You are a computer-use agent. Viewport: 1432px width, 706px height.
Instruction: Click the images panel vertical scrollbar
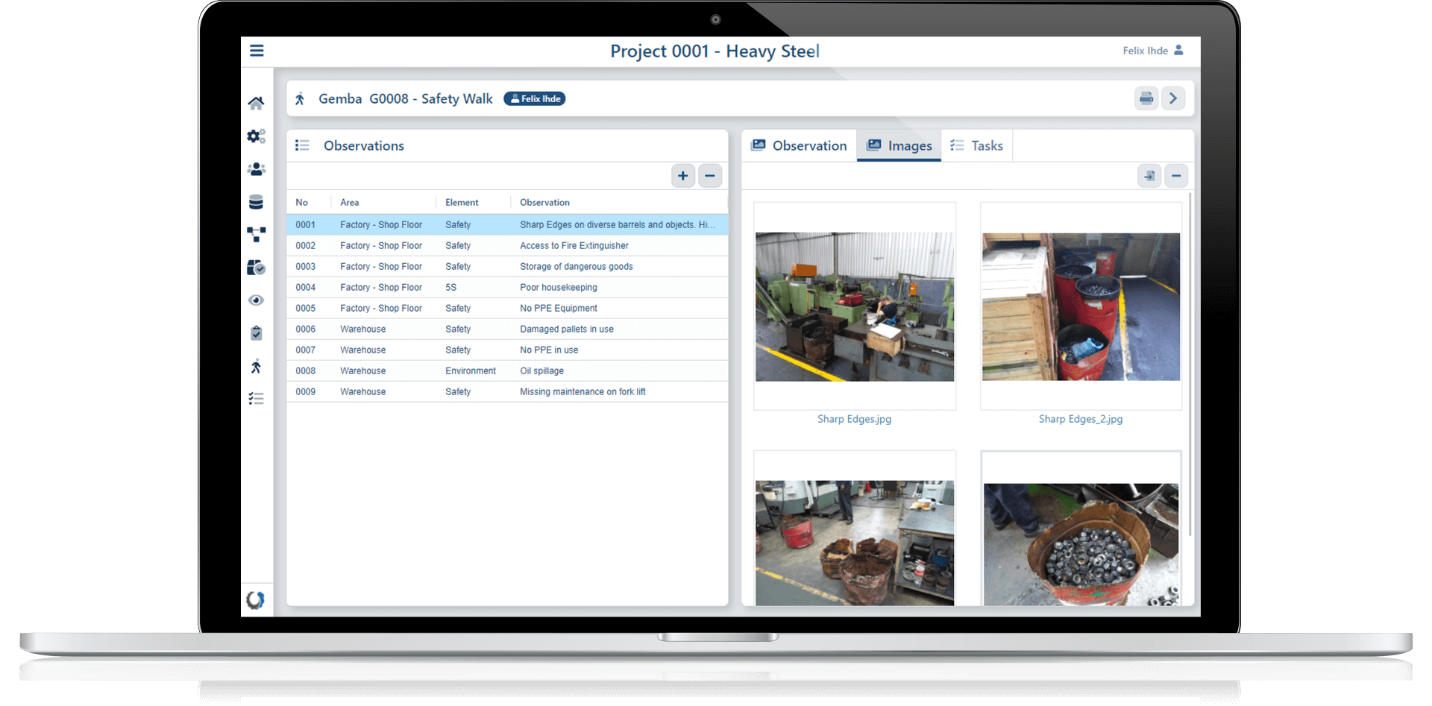click(x=1190, y=365)
